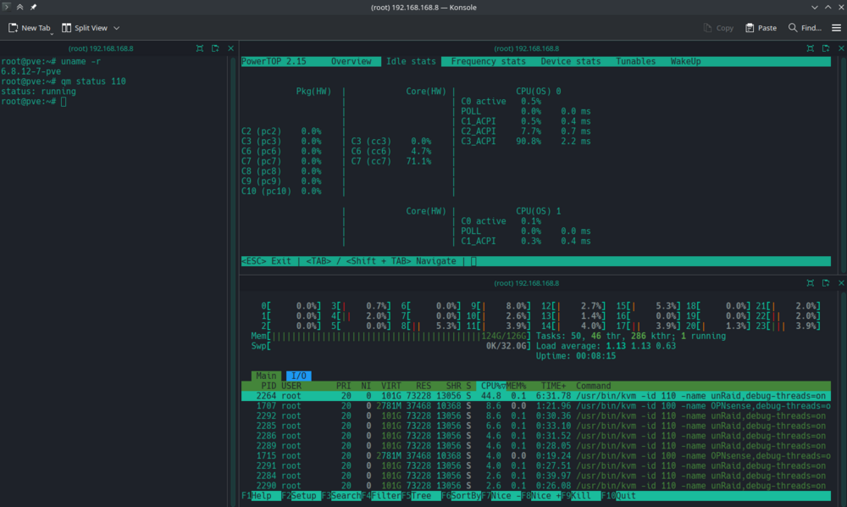Click the Paste toolbar button
This screenshot has height=507, width=847.
(x=761, y=28)
